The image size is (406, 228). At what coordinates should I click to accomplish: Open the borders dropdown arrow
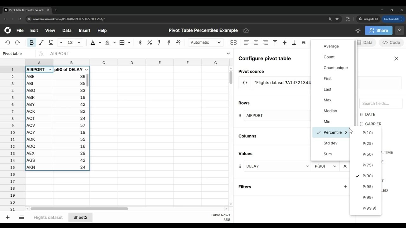(129, 42)
